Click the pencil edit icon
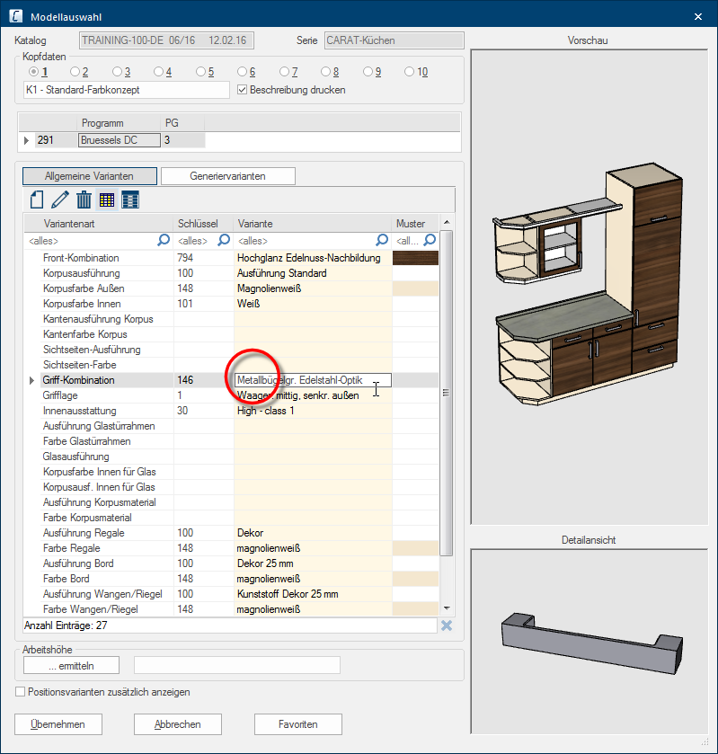 [x=60, y=200]
